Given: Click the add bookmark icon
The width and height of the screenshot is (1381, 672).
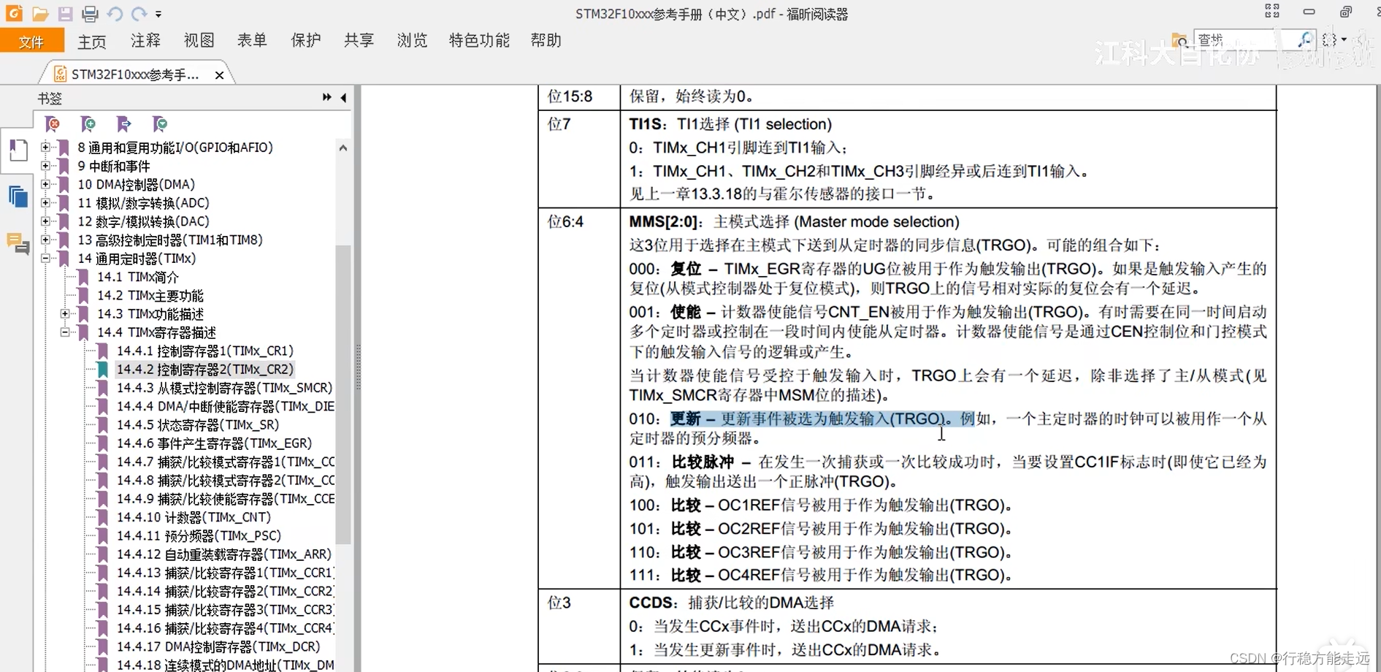Looking at the screenshot, I should (x=88, y=124).
